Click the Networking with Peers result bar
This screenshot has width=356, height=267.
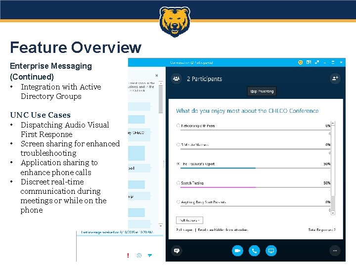point(255,130)
